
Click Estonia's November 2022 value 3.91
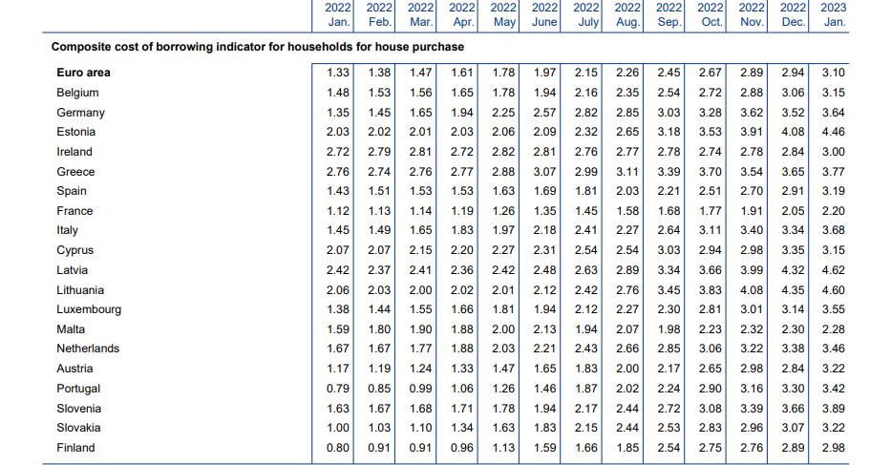point(752,132)
